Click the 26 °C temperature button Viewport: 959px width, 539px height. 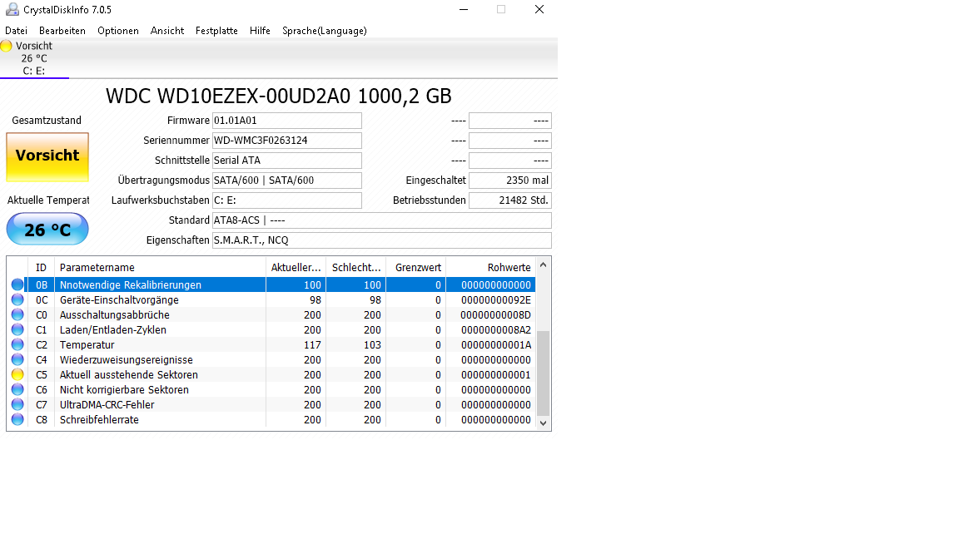(47, 230)
